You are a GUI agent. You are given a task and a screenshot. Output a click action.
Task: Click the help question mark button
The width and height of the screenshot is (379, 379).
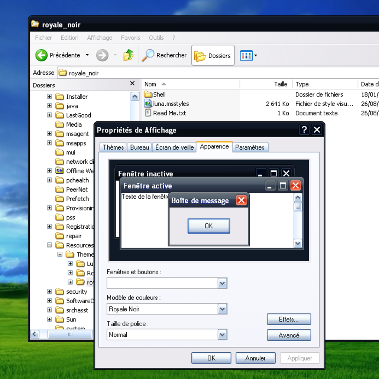(304, 130)
